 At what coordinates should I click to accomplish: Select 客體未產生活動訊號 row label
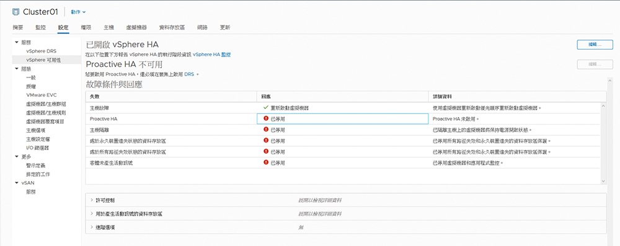point(111,163)
